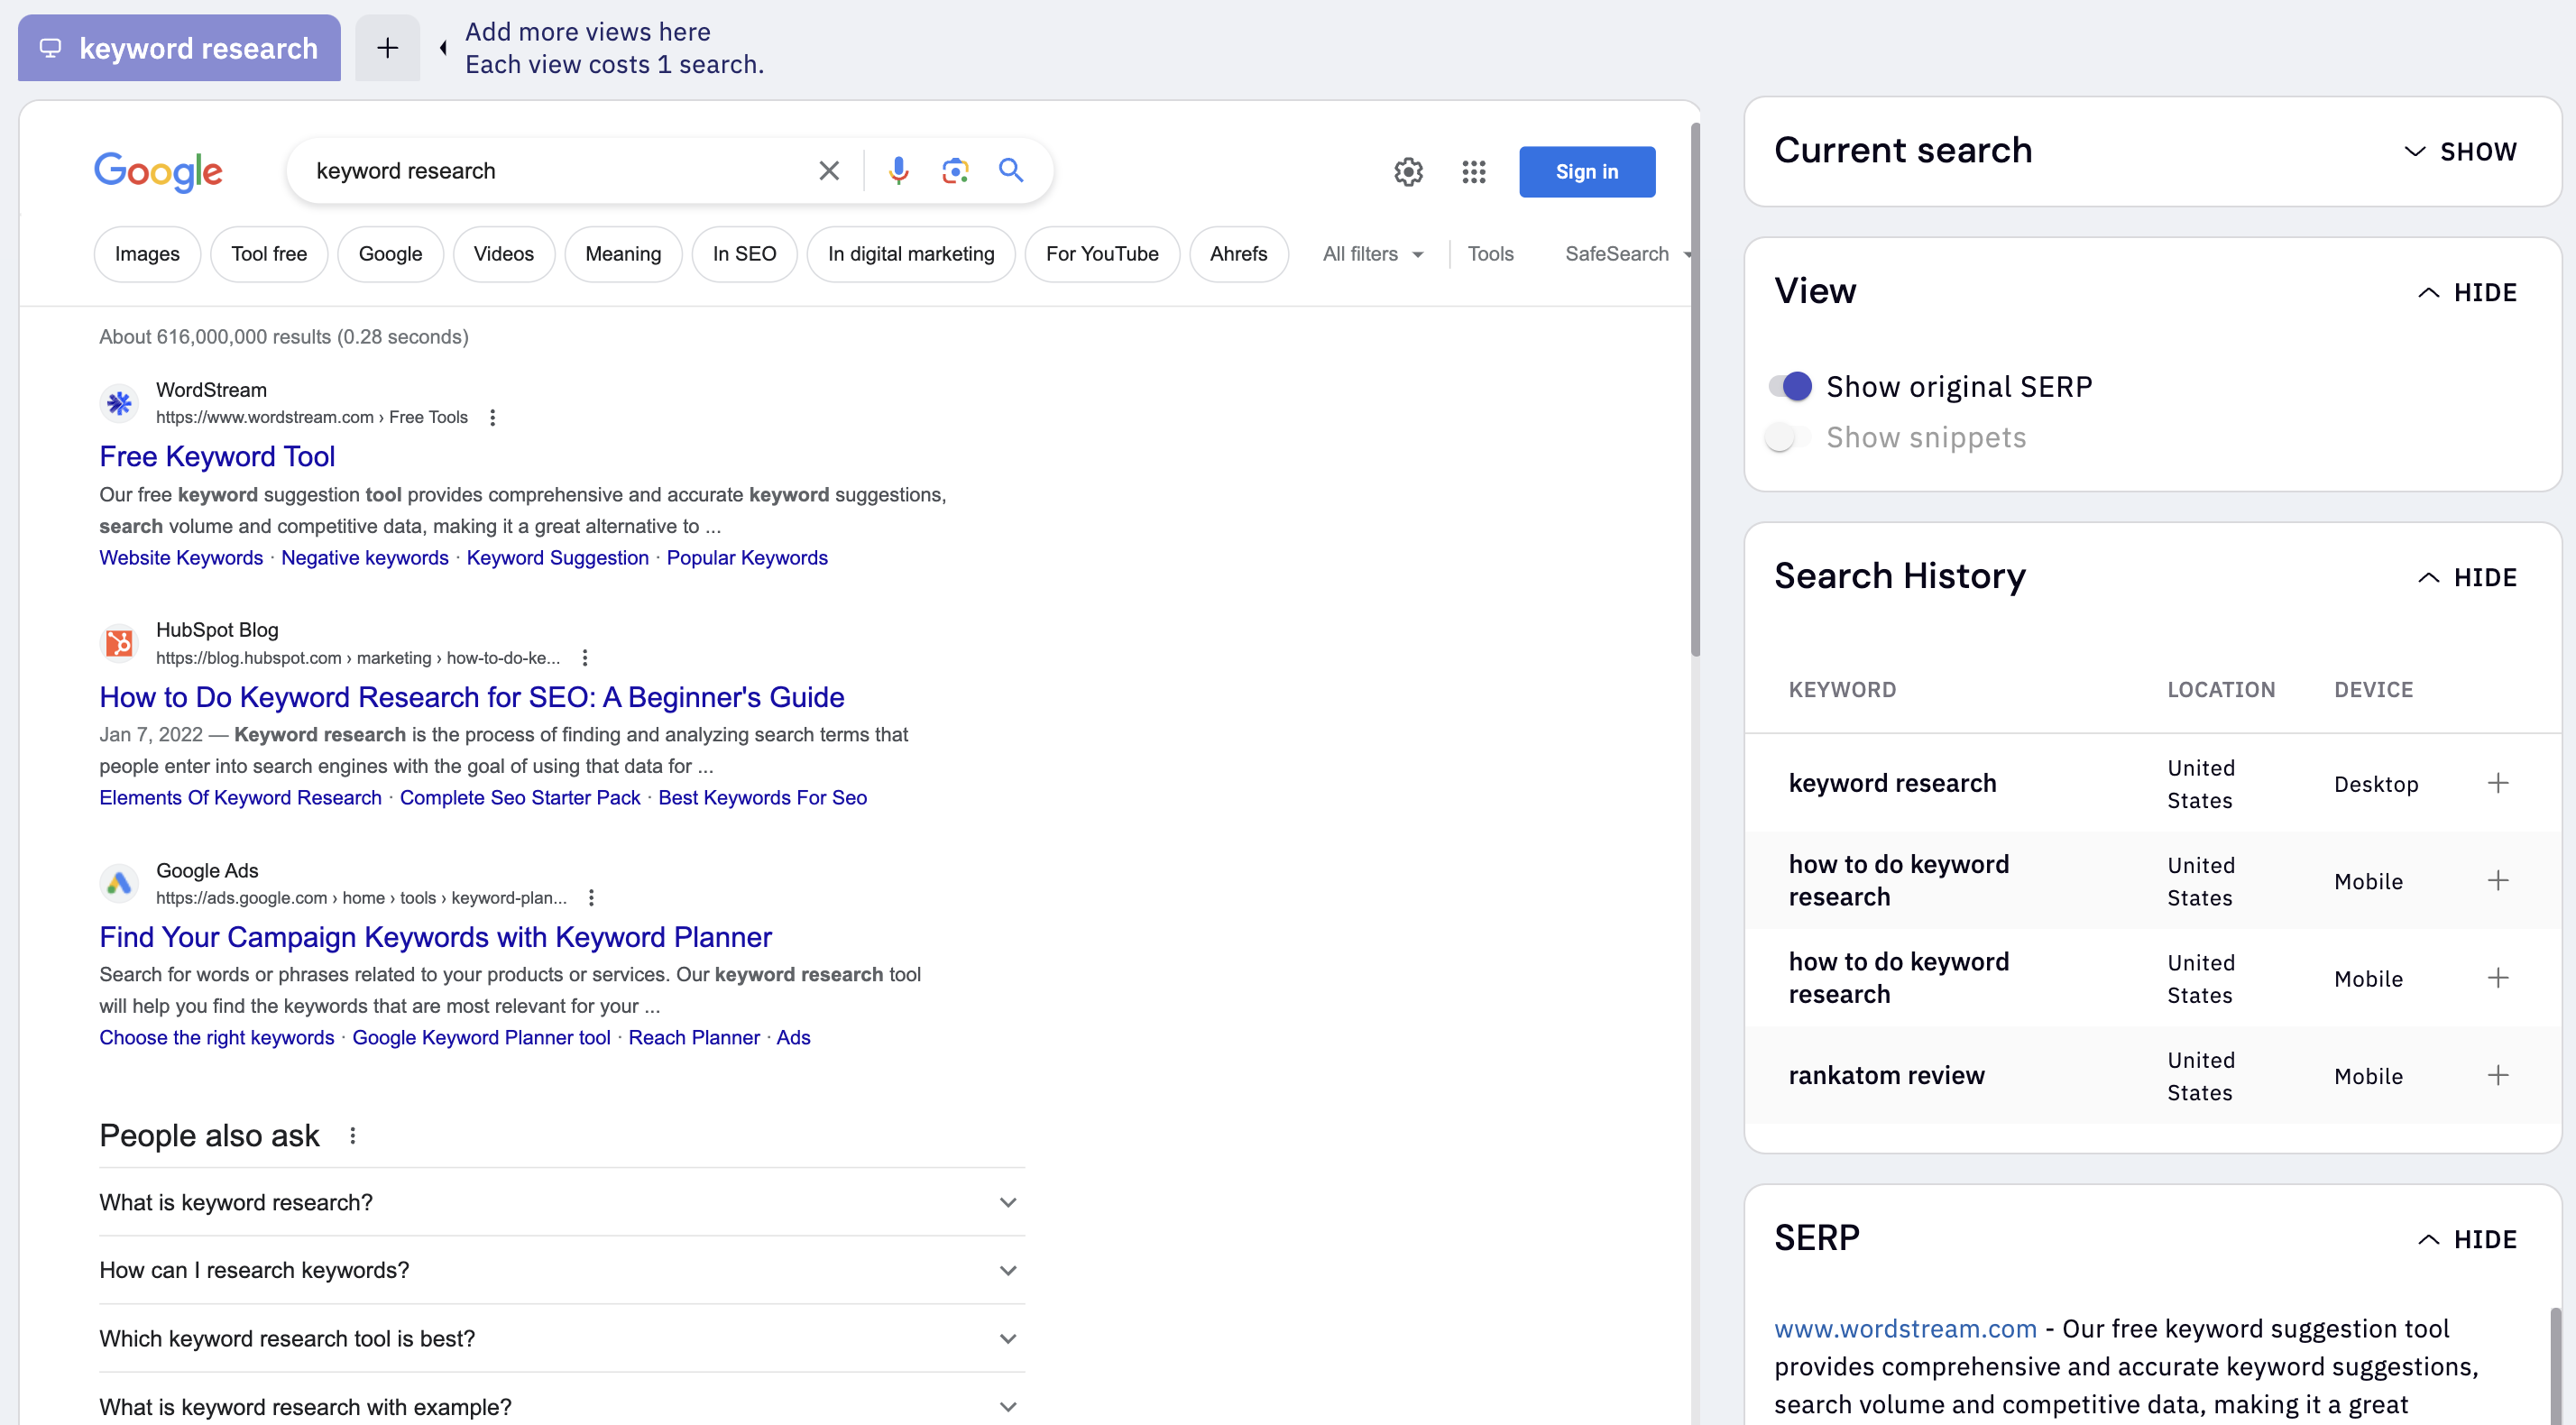
Task: Submit search with magnifying glass icon
Action: tap(1011, 170)
